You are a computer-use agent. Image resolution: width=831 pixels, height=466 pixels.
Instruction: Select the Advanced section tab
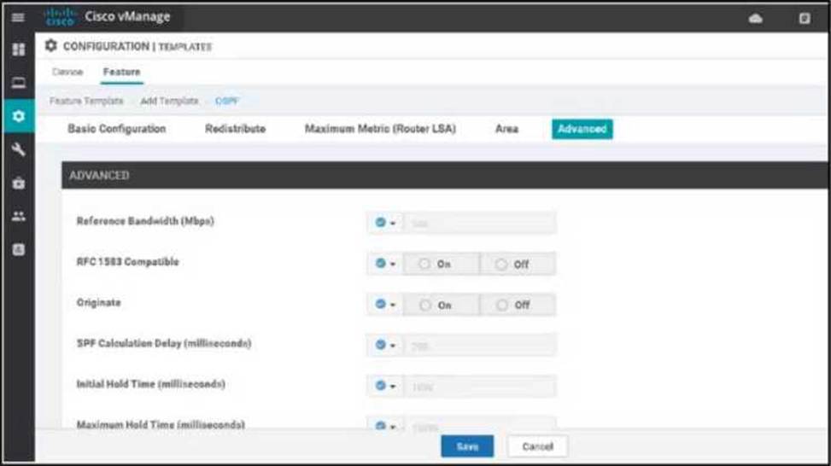point(582,129)
